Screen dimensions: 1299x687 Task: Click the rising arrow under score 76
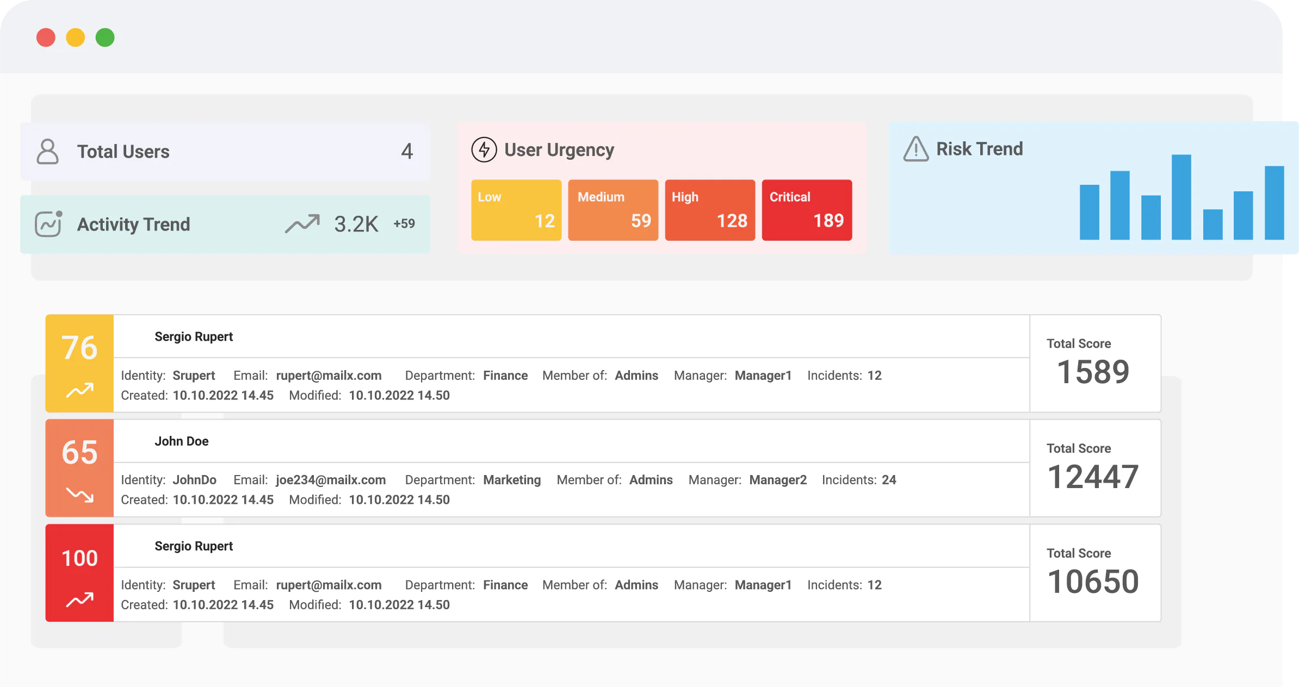[80, 390]
